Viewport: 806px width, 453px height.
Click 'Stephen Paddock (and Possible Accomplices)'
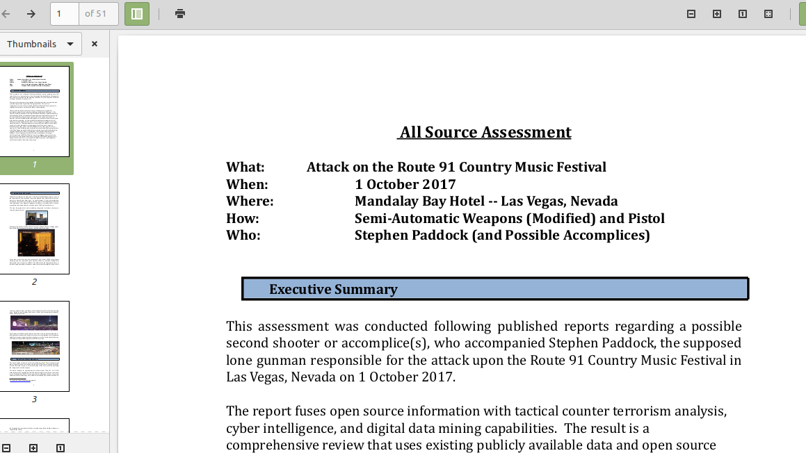[502, 236]
